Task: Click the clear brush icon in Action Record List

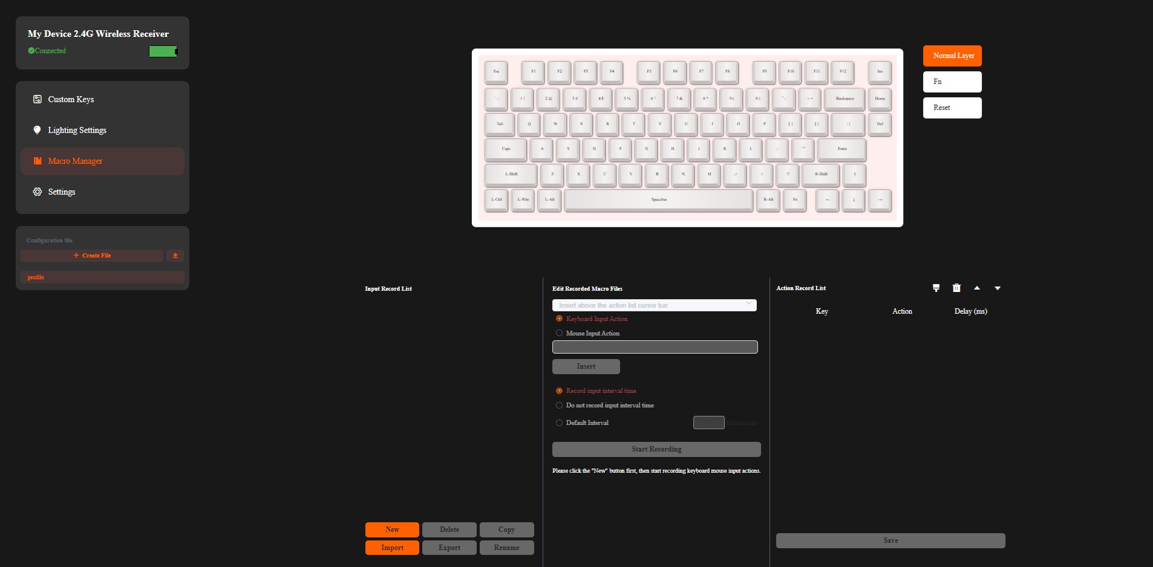Action: click(936, 288)
